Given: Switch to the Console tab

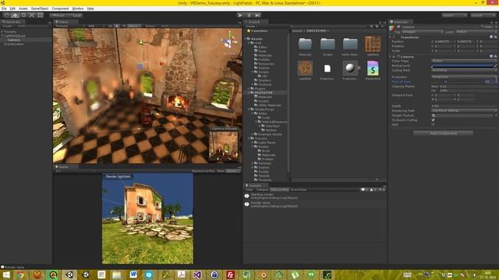Looking at the screenshot, I should 255,185.
